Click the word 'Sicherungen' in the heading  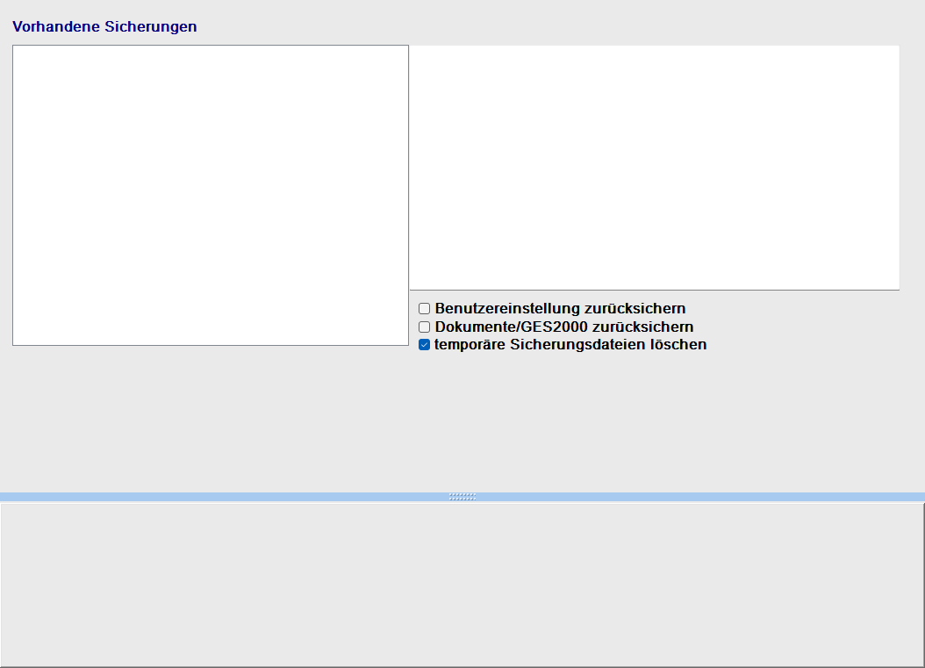tap(150, 26)
